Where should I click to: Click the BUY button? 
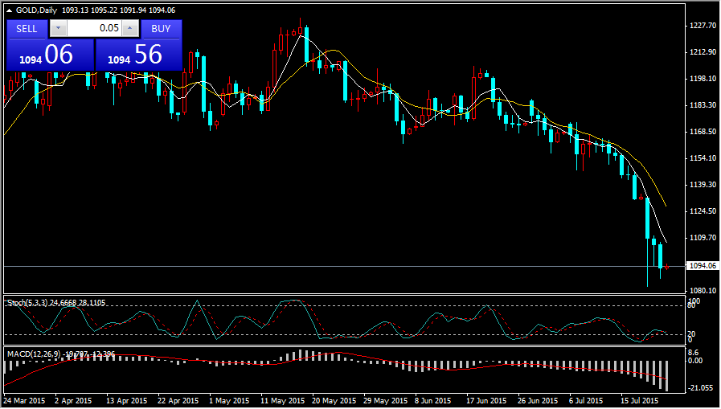(161, 28)
